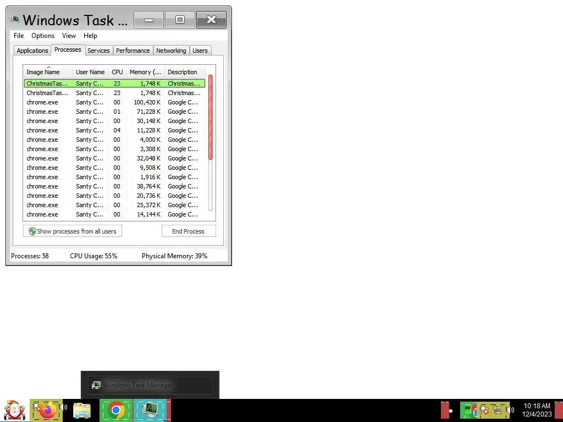Image resolution: width=563 pixels, height=422 pixels.
Task: Open the network tray icon
Action: pos(498,410)
